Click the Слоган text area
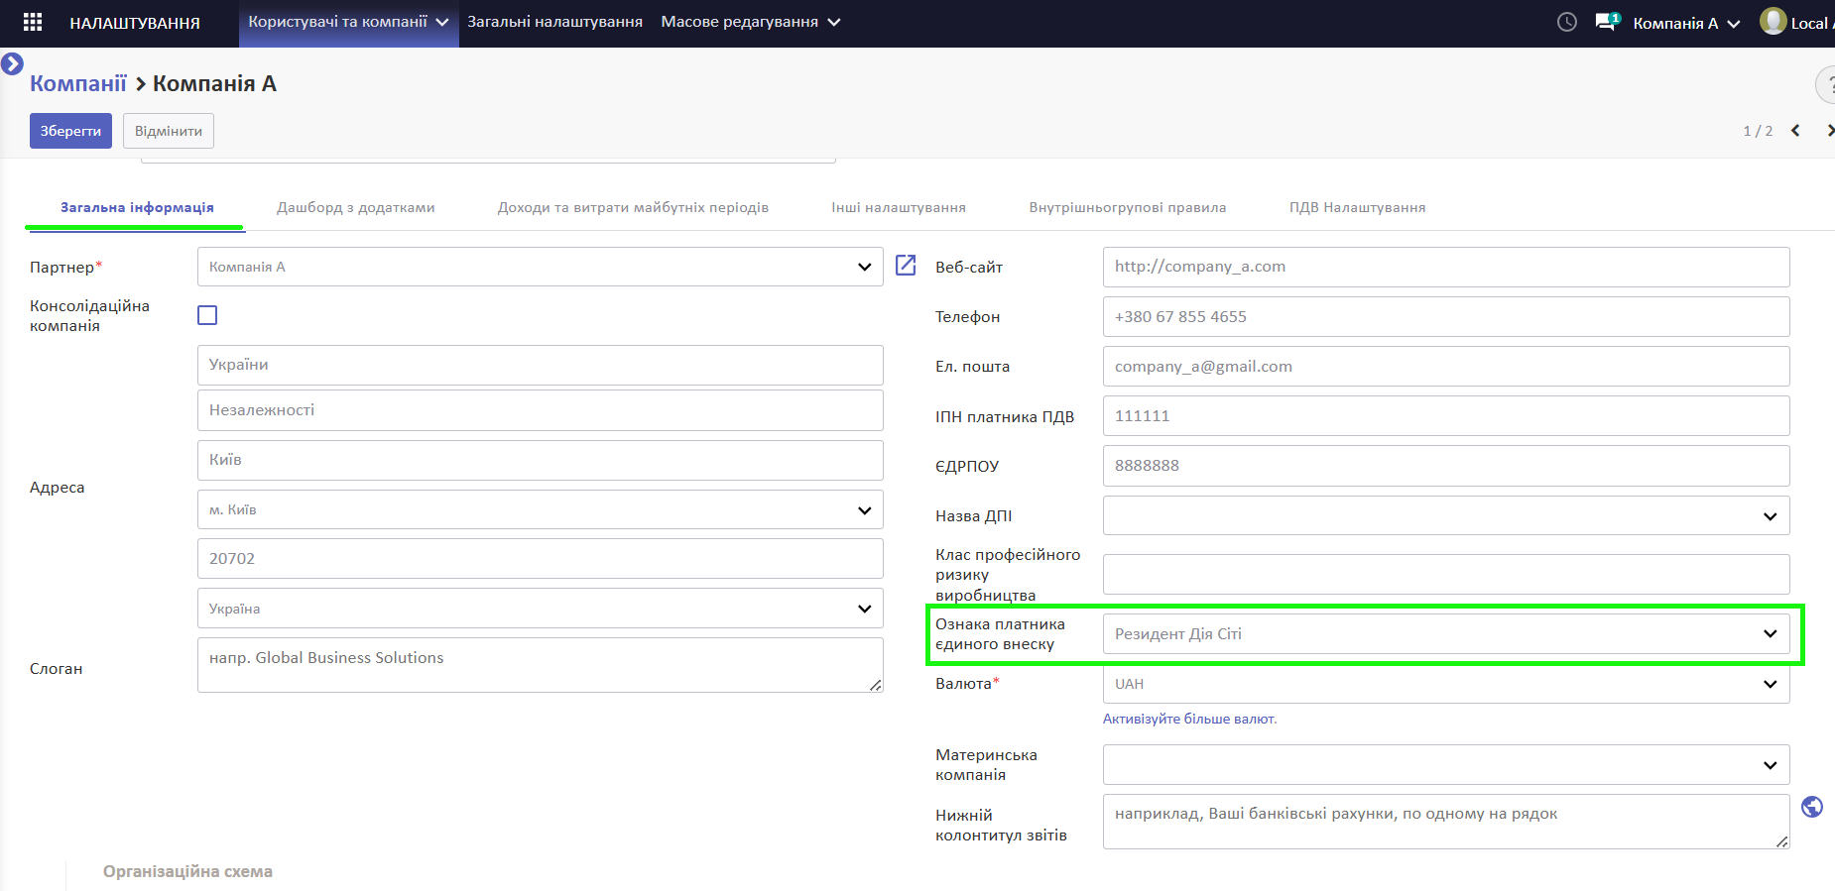This screenshot has height=891, width=1835. coord(541,665)
